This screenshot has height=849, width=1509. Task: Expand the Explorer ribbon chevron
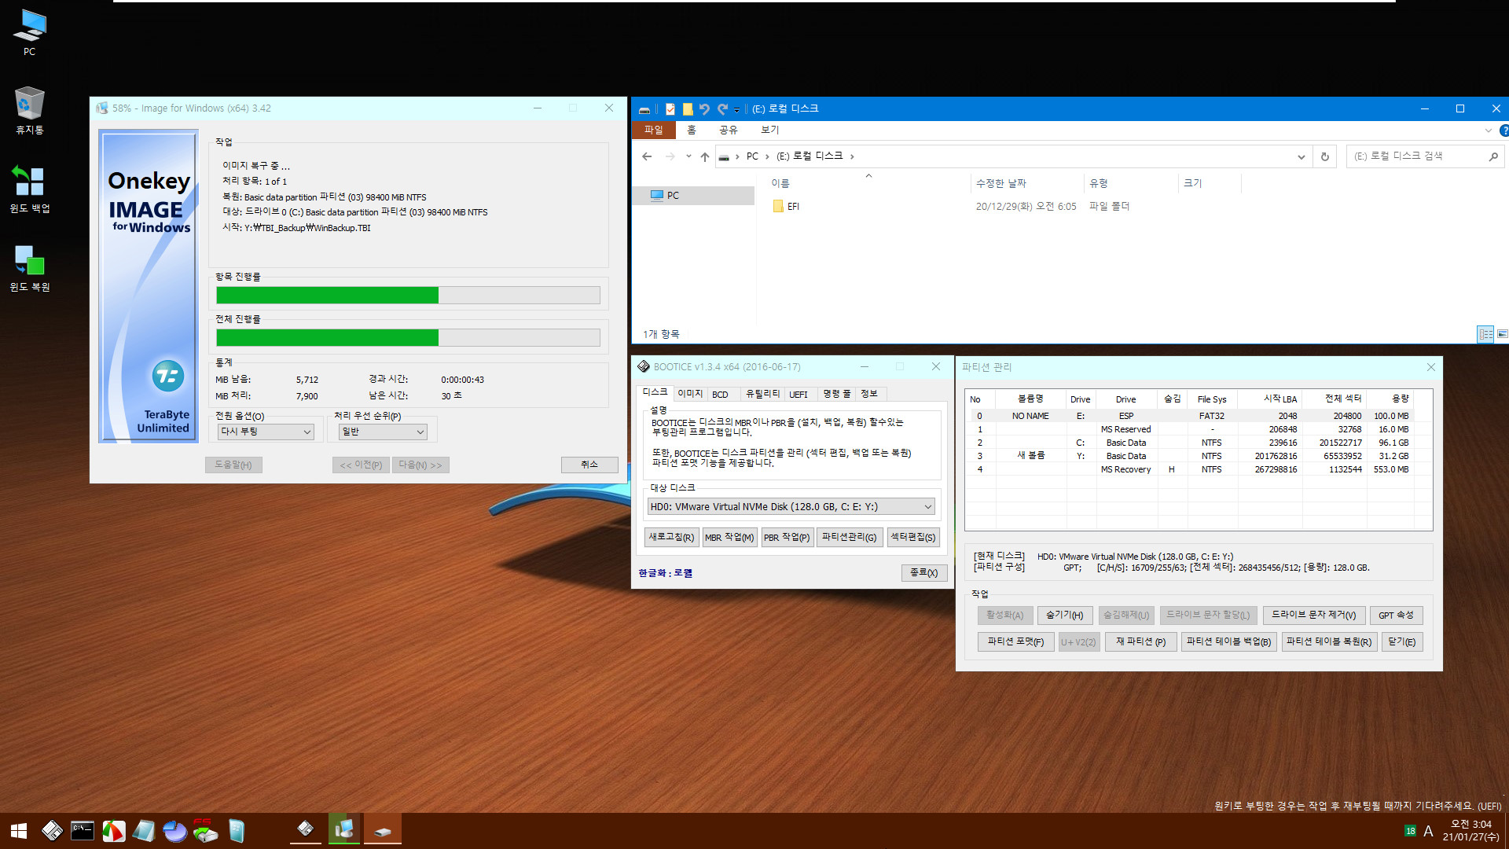tap(1488, 130)
